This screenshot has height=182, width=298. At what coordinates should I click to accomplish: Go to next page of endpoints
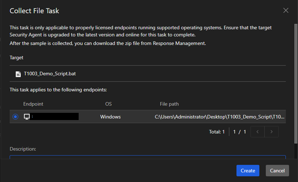pos(272,132)
